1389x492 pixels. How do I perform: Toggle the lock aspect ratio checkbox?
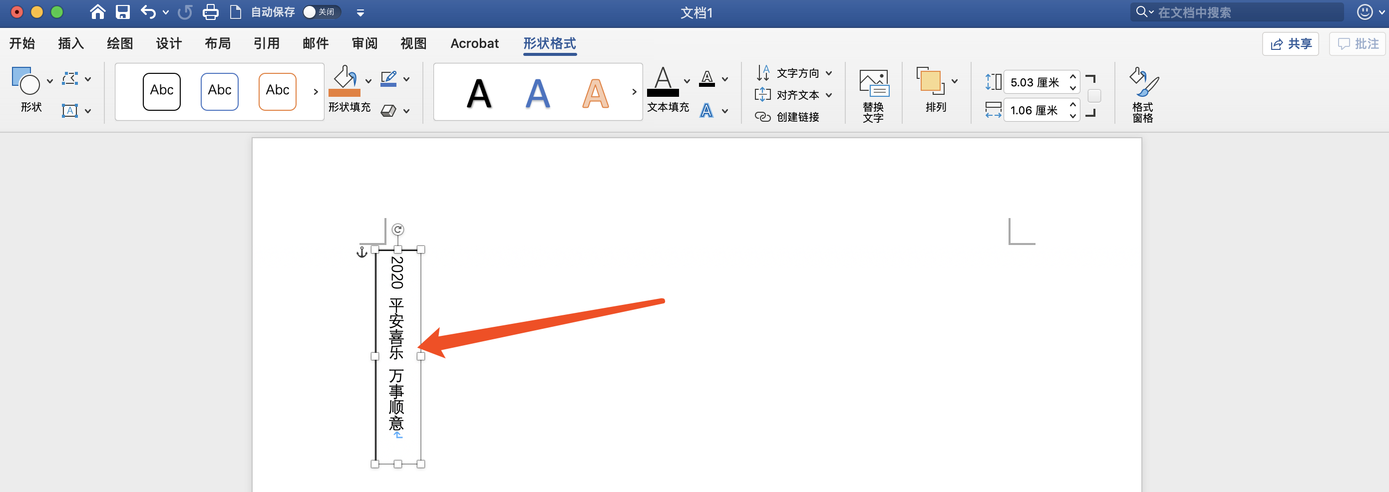coord(1094,96)
